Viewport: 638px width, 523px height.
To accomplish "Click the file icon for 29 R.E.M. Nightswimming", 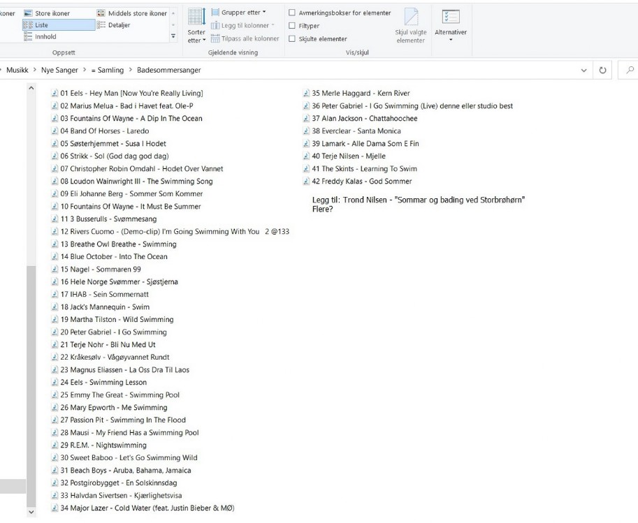I will [55, 445].
